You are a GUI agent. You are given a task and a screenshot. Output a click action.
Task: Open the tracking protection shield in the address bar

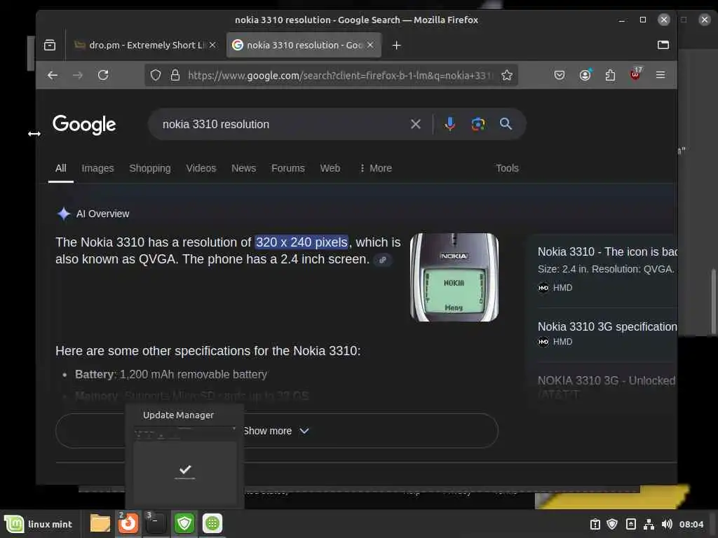156,75
